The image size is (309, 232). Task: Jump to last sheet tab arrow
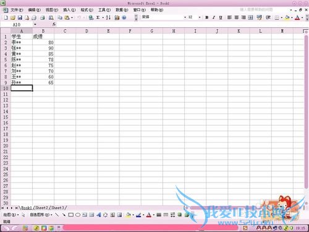tap(16, 208)
